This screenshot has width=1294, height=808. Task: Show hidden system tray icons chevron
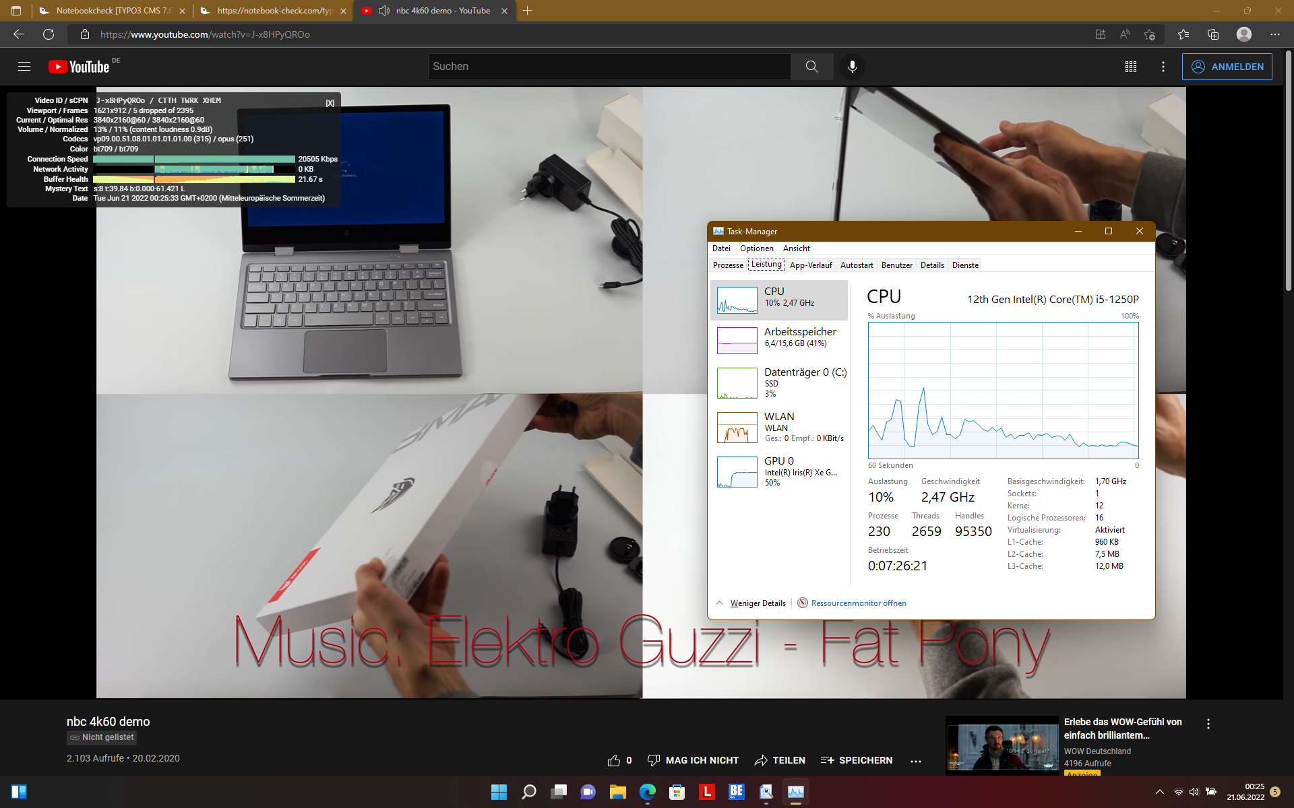tap(1159, 792)
